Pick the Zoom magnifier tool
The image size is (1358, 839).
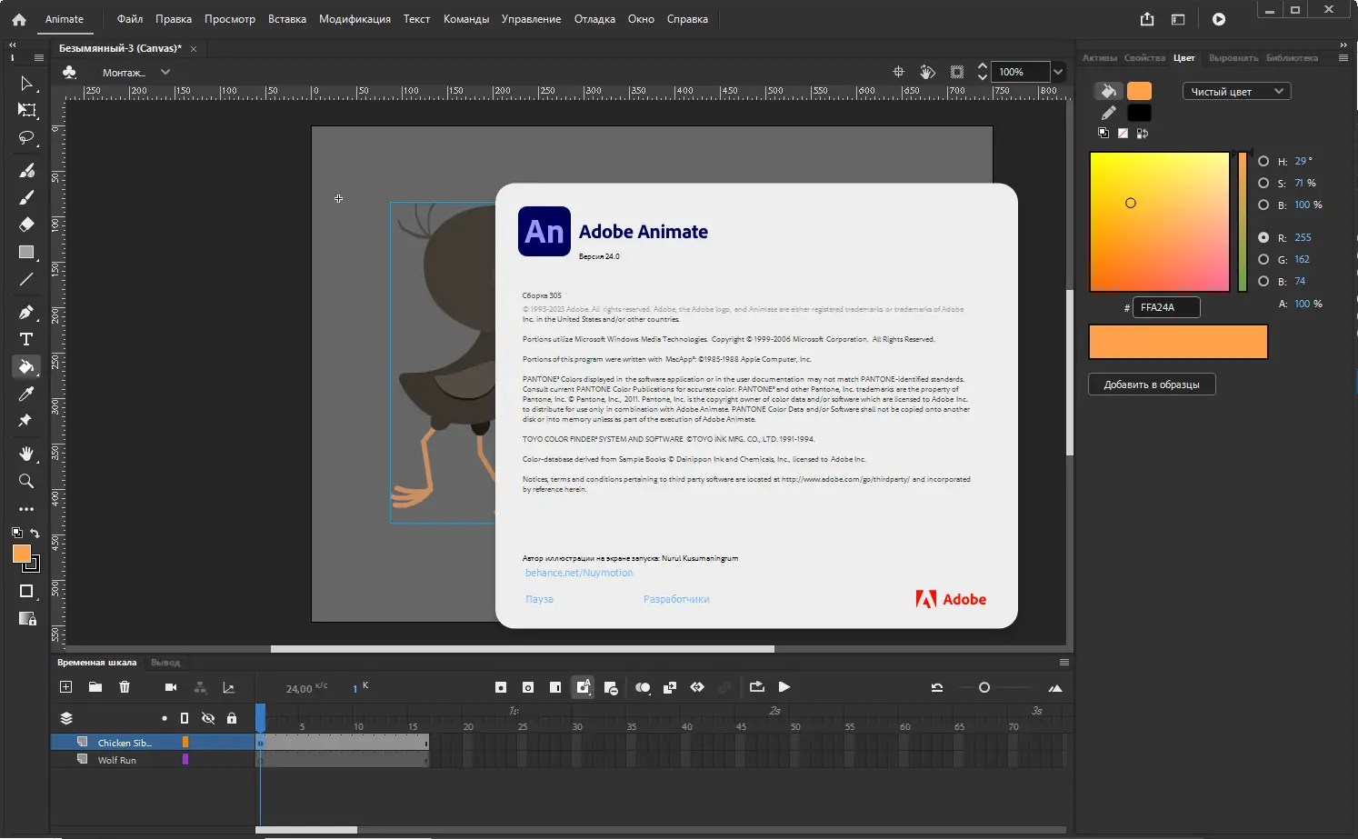pyautogui.click(x=26, y=481)
